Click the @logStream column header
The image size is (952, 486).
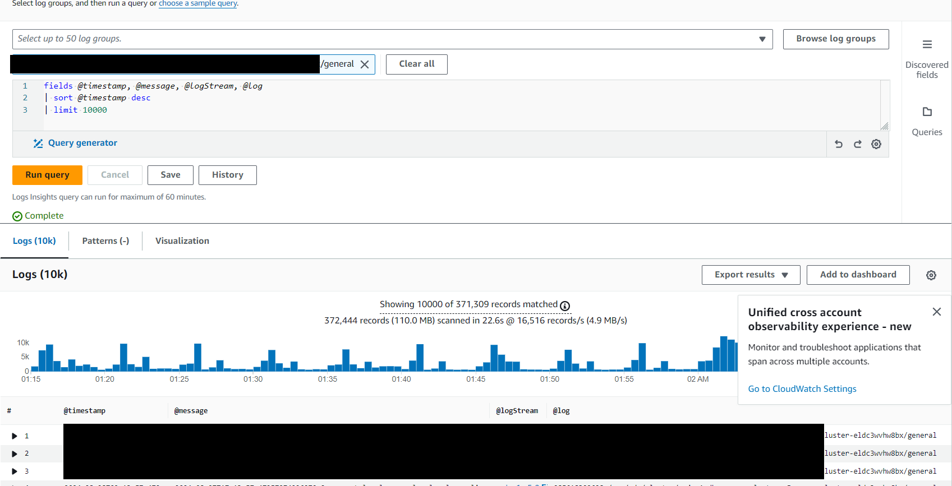(517, 411)
